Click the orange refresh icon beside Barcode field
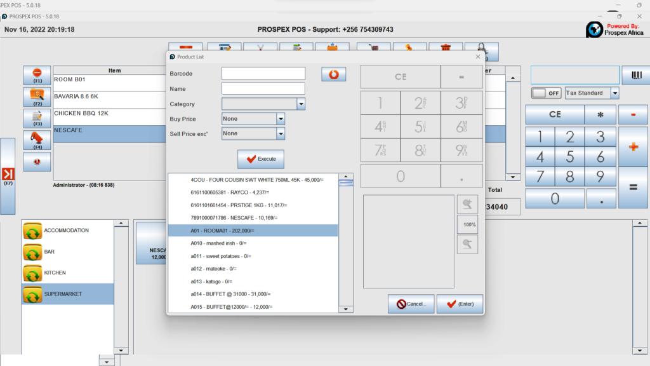 [x=333, y=74]
